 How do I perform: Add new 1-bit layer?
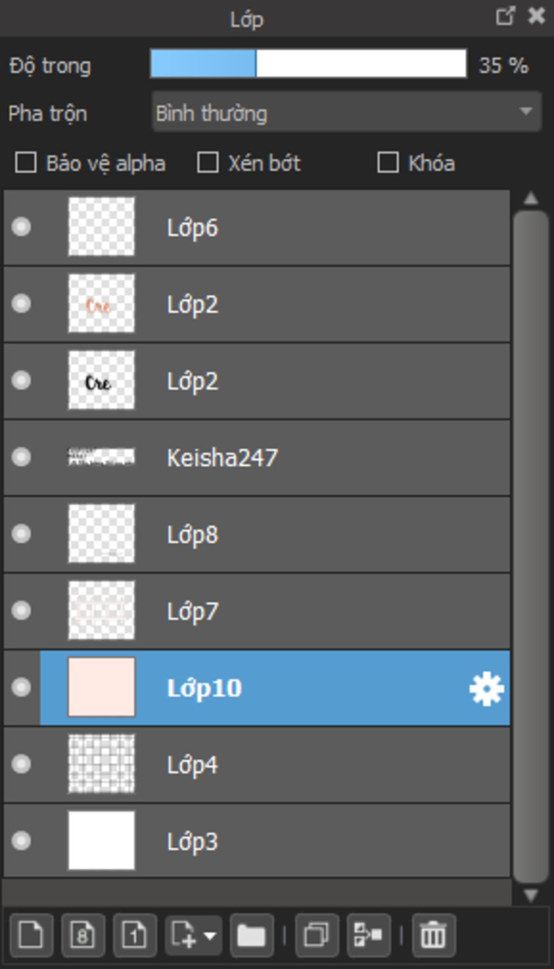click(135, 935)
